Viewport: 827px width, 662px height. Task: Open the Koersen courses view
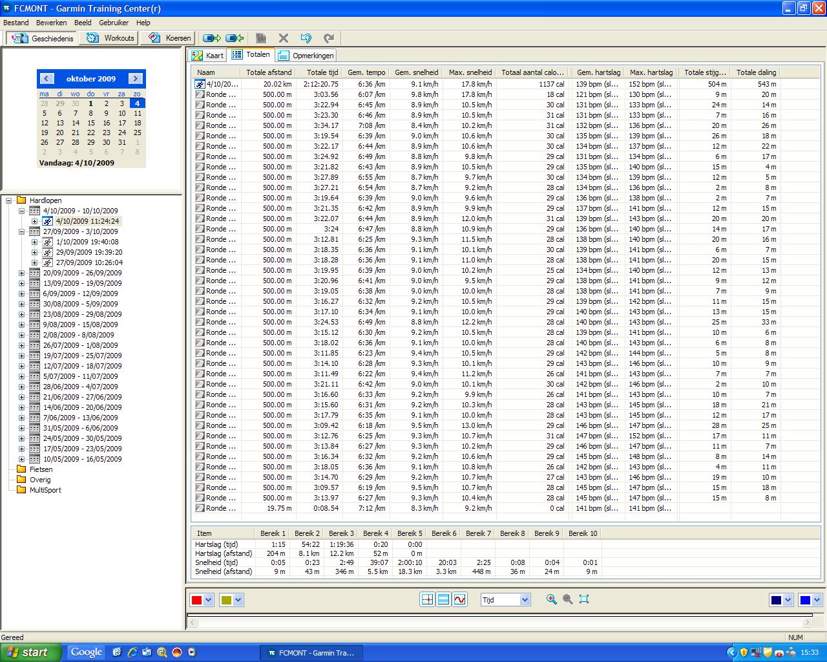click(171, 38)
